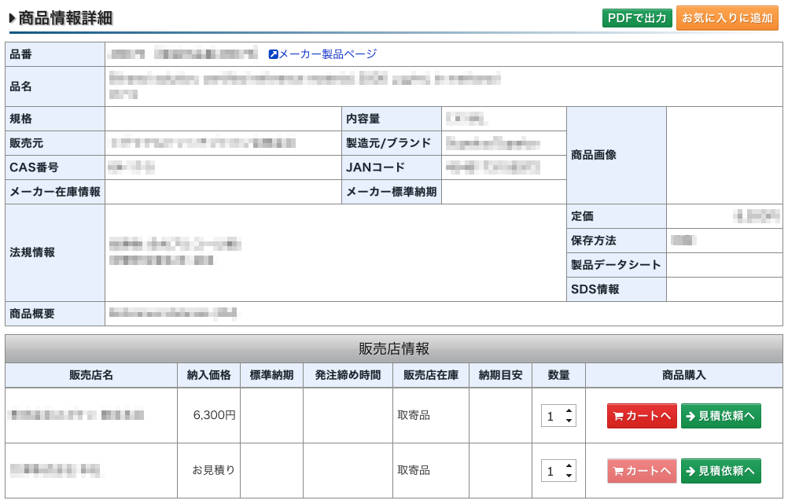Image resolution: width=788 pixels, height=504 pixels.
Task: Click the 品番 label cell
Action: click(x=55, y=54)
